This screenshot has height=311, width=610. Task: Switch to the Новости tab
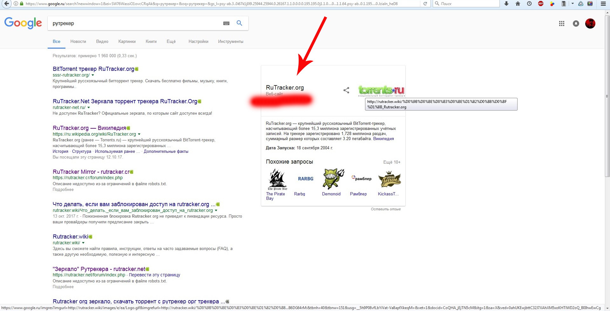pos(78,42)
